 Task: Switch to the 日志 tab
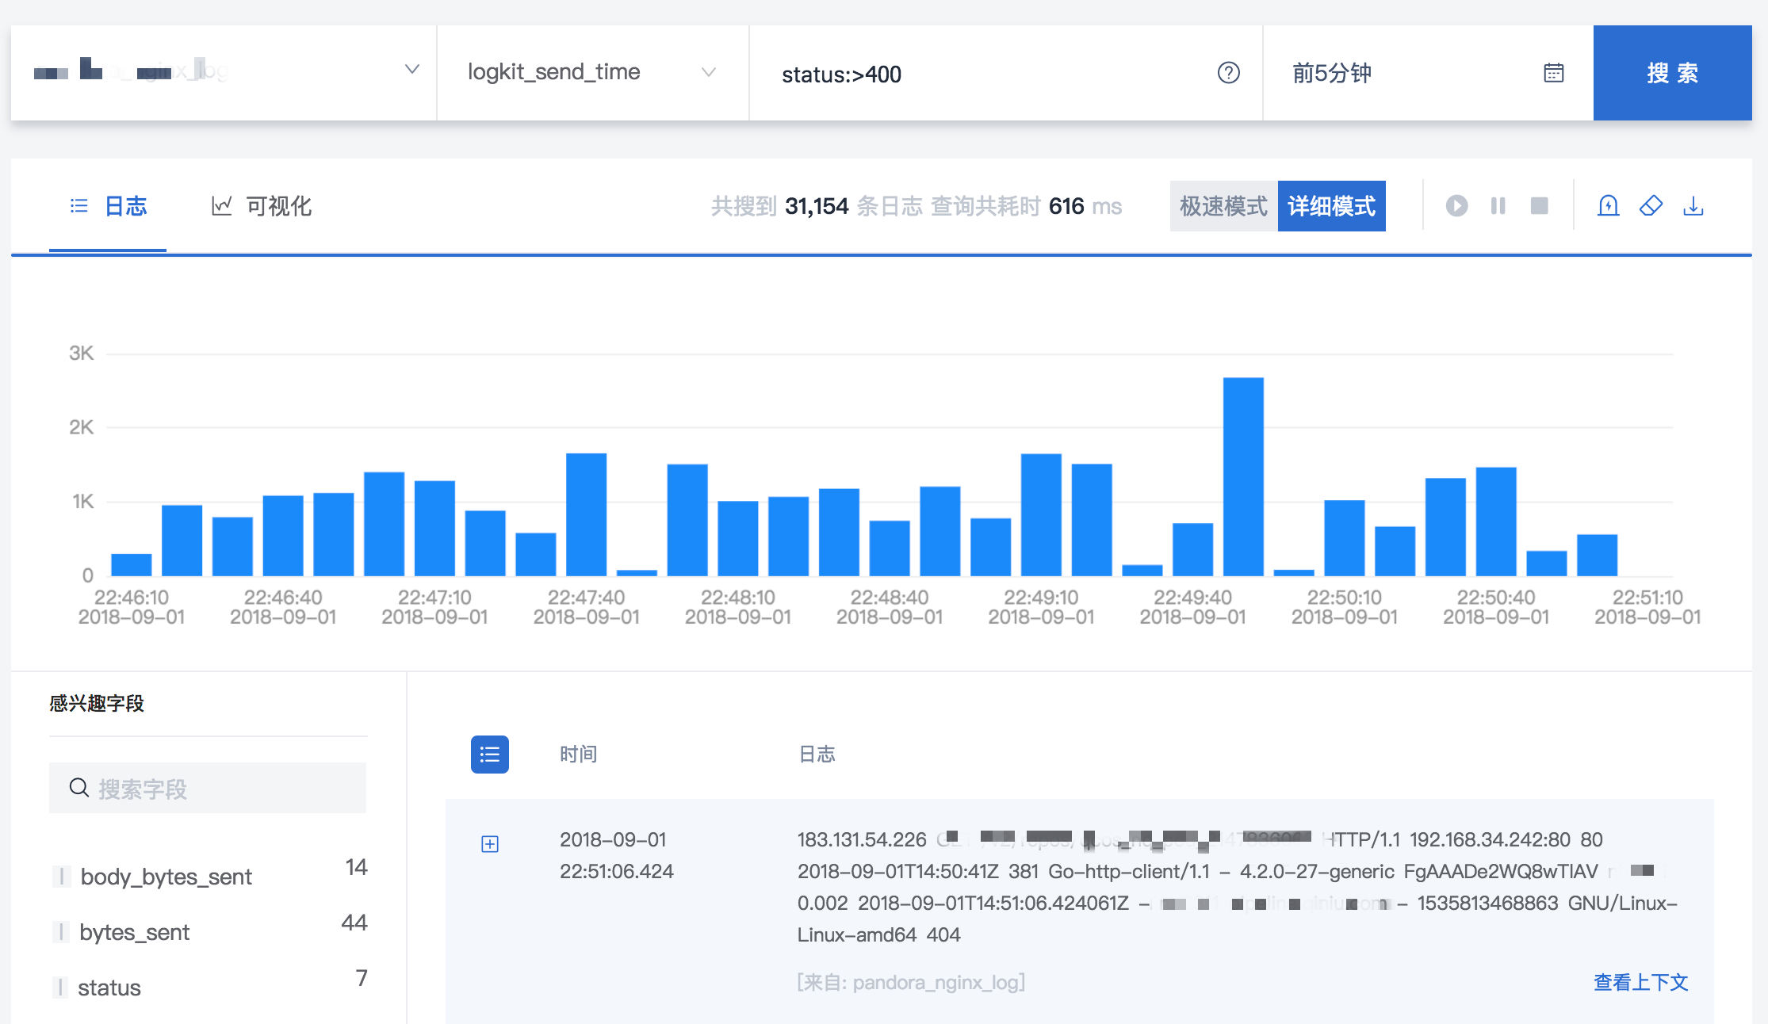pos(108,206)
